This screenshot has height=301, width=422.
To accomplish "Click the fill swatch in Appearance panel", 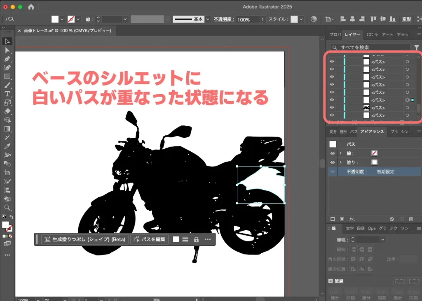I will click(x=374, y=162).
